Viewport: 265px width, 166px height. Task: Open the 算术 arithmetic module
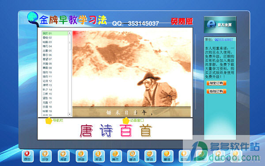click(x=116, y=156)
